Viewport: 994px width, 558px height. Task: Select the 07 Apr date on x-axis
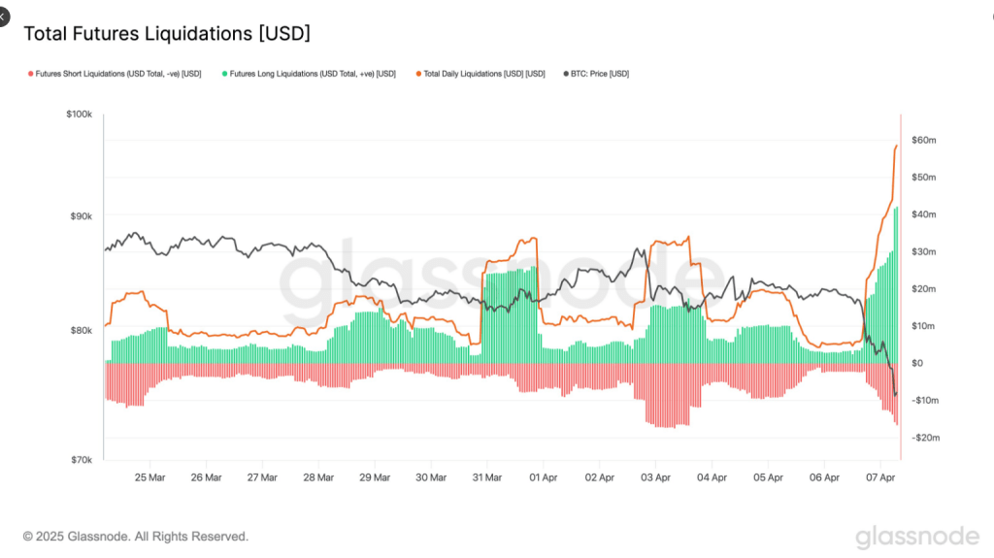[x=879, y=477]
